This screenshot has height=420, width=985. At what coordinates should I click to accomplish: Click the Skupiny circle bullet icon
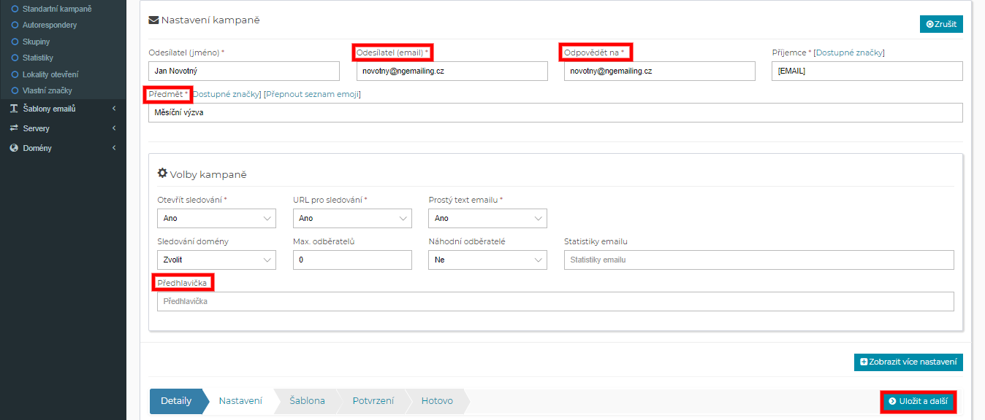pos(15,42)
